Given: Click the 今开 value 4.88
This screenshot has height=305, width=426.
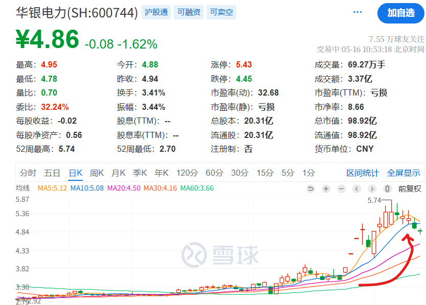Looking at the screenshot, I should 150,64.
